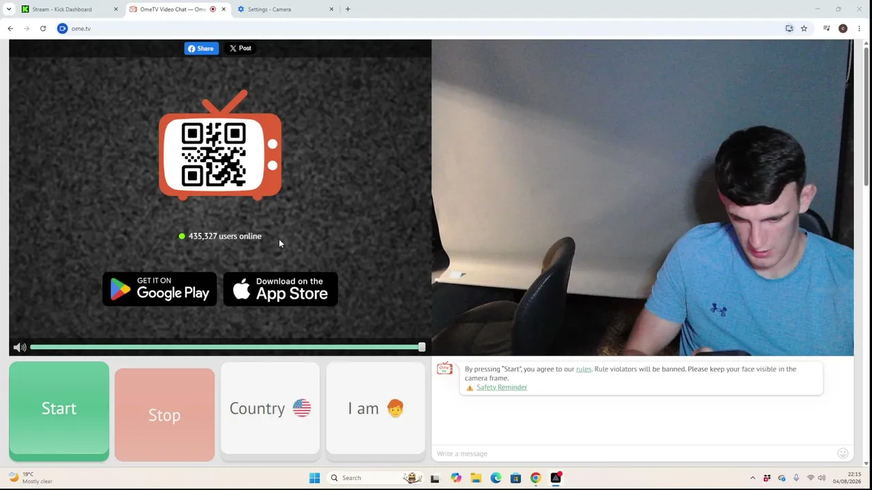Post OmeTV on X
Screen dimensions: 872x490
(x=240, y=48)
